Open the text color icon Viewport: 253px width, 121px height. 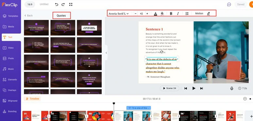click(x=155, y=14)
